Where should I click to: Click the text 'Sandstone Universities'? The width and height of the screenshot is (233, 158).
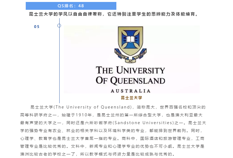pyautogui.click(x=143, y=123)
